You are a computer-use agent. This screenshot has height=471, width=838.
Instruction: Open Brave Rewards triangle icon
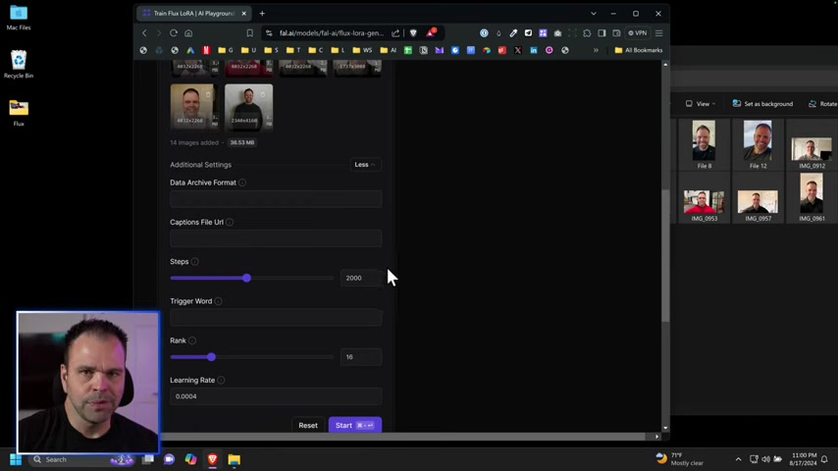pyautogui.click(x=431, y=32)
